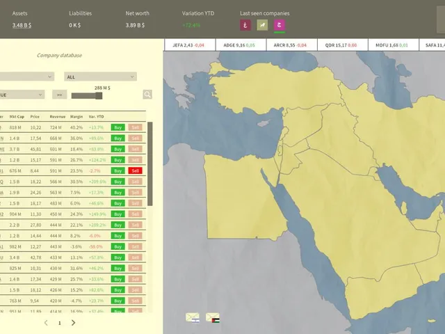445x334 pixels.
Task: Click Buy in the 14,44 price row
Action: point(118,235)
